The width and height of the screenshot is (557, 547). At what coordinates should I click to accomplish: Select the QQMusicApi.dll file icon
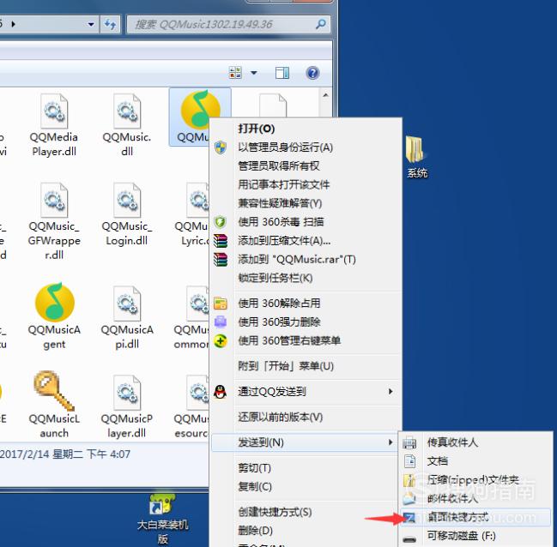click(x=127, y=304)
